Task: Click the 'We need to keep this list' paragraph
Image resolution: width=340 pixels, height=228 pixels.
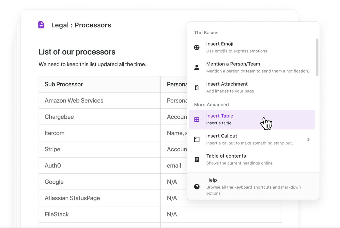Action: (92, 64)
